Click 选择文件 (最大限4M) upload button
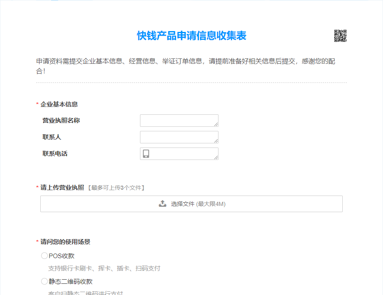The width and height of the screenshot is (383, 295). point(191,204)
